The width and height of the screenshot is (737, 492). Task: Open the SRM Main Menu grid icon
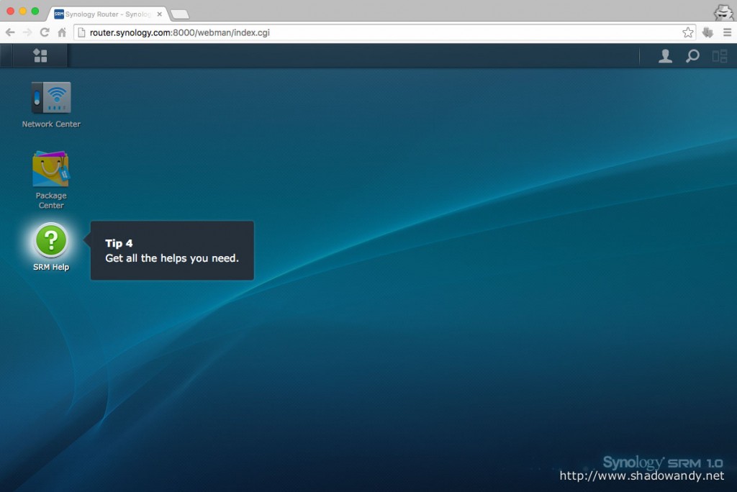(x=40, y=56)
